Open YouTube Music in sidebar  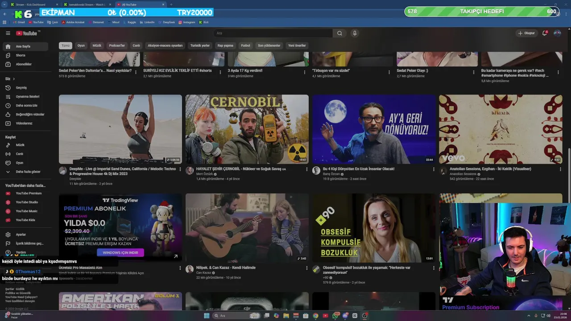point(25,211)
